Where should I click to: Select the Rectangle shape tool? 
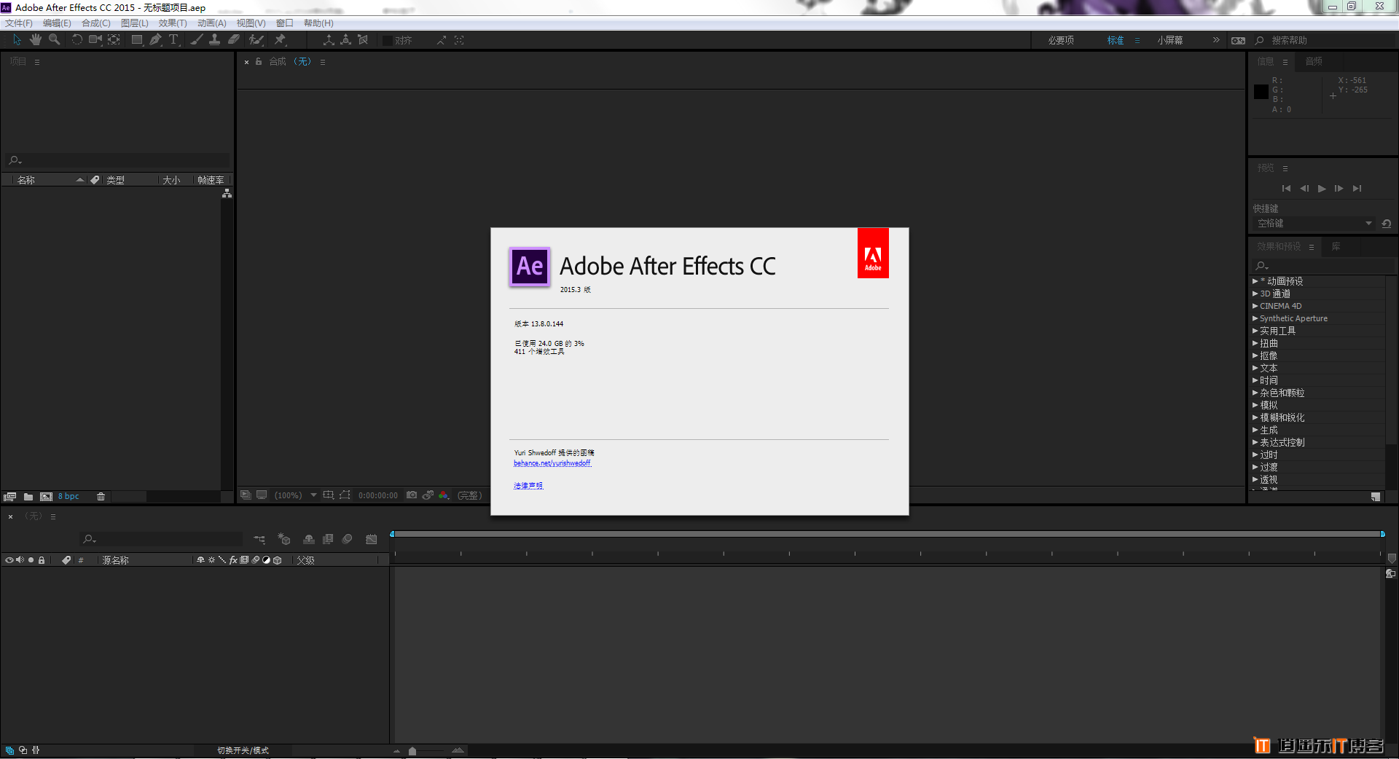click(136, 40)
